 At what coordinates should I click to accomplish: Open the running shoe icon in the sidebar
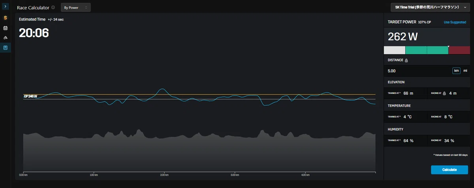(5, 38)
